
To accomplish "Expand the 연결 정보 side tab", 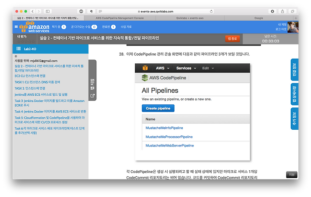I will coord(295,69).
